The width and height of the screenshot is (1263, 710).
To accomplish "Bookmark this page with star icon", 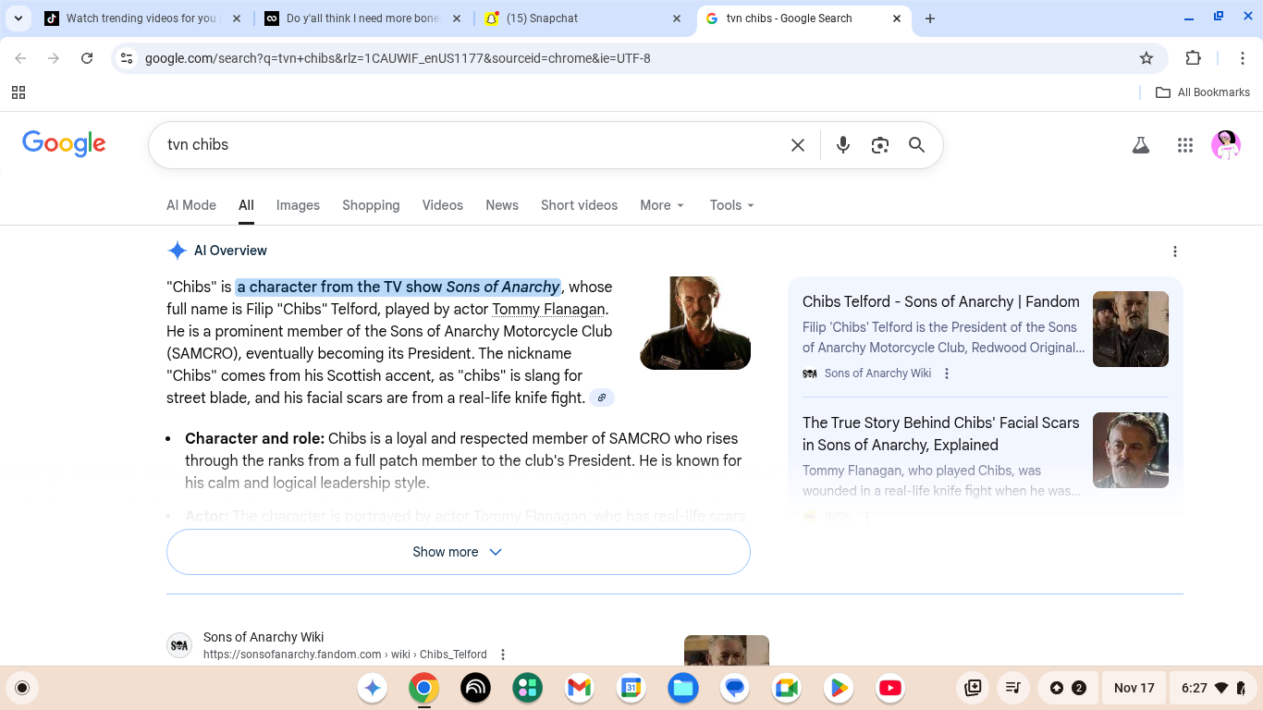I will tap(1147, 58).
